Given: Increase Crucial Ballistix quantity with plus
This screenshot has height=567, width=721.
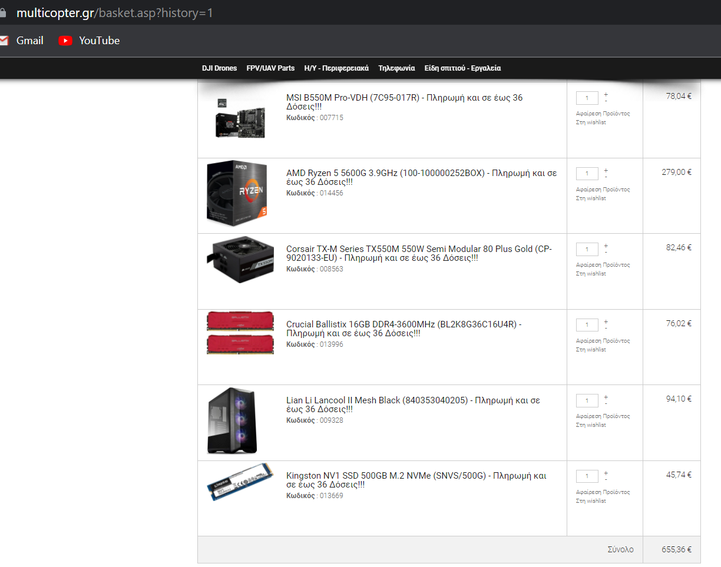Looking at the screenshot, I should [x=606, y=321].
